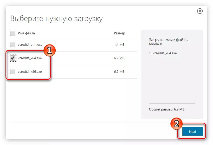
Task: Uncheck the vcredist_x64.exe checkbox
Action: 12,58
